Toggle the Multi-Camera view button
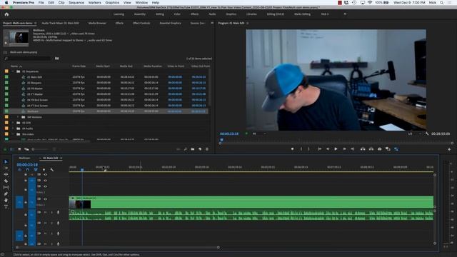 pos(396,149)
